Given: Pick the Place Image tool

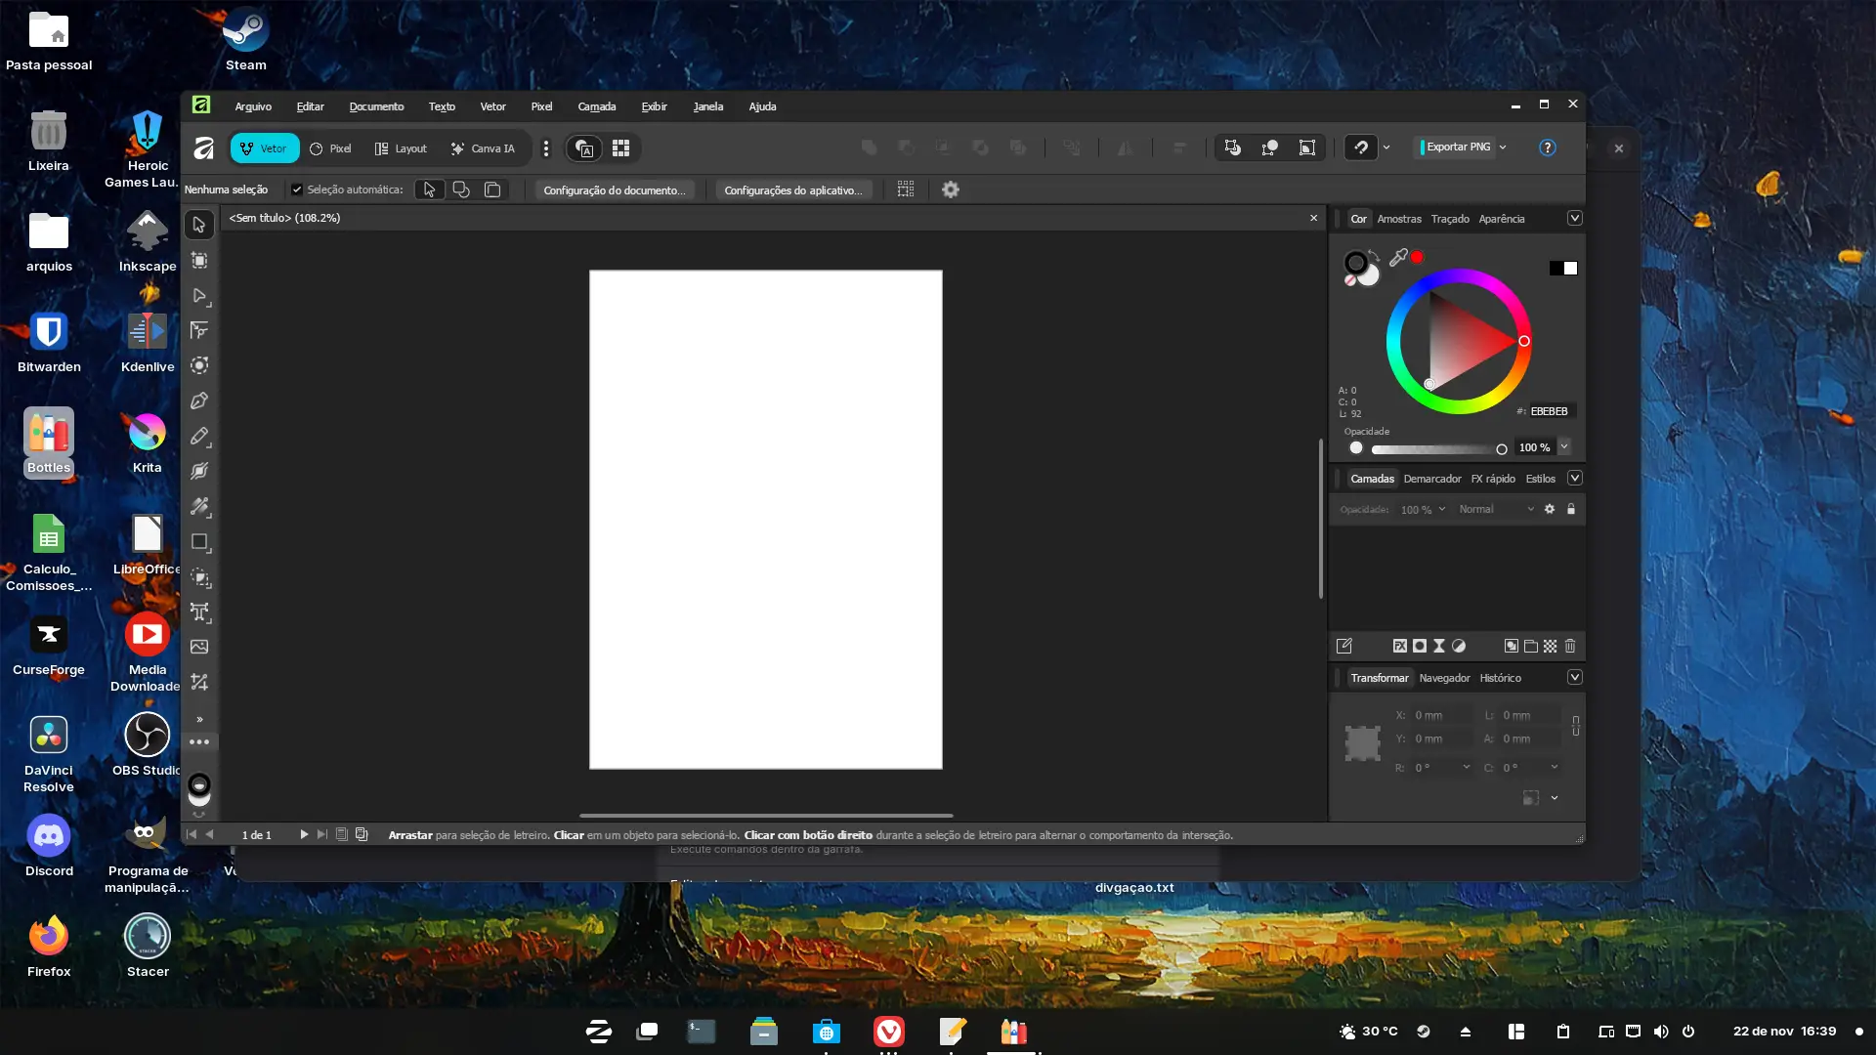Looking at the screenshot, I should [x=199, y=647].
